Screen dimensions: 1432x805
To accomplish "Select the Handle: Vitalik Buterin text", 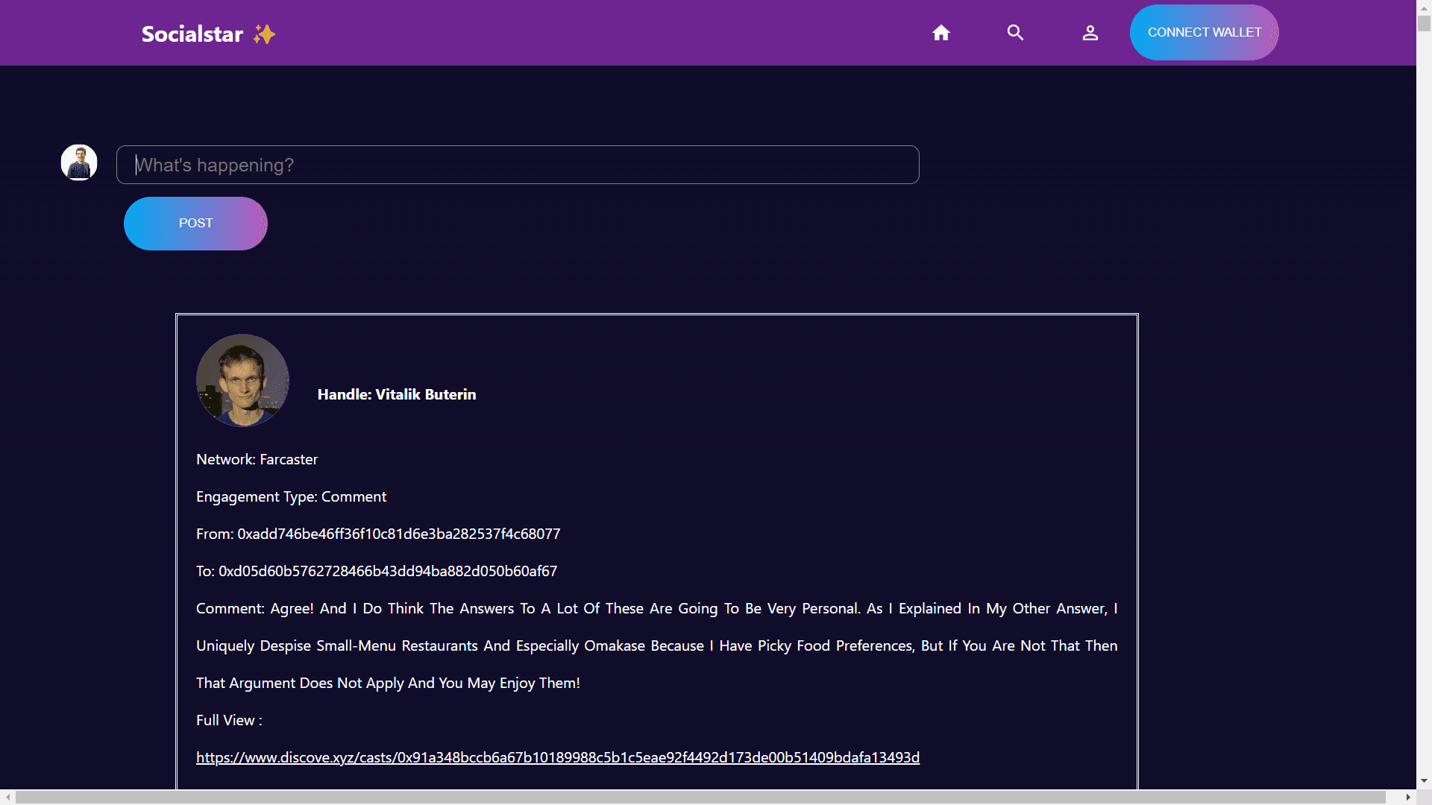I will click(397, 394).
